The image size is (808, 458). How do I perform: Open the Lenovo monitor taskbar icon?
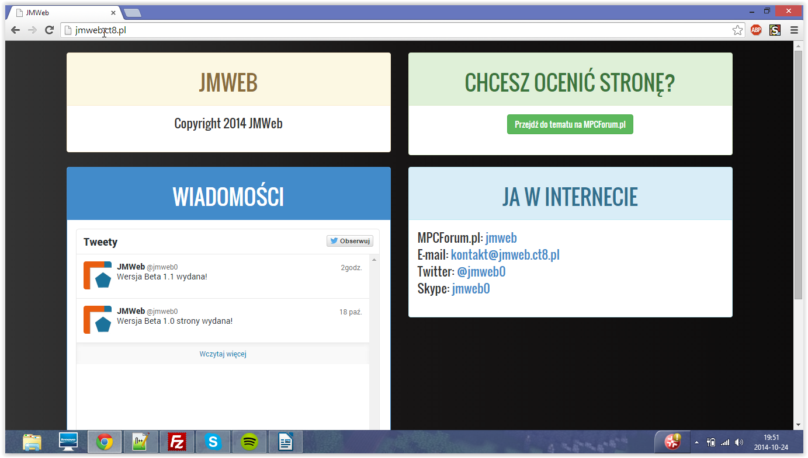click(x=68, y=442)
